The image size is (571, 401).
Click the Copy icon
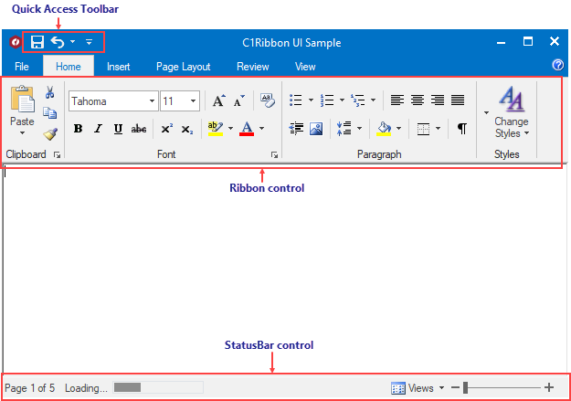(50, 113)
